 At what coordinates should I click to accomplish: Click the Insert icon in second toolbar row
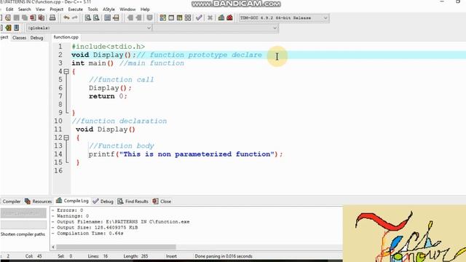tap(8, 28)
